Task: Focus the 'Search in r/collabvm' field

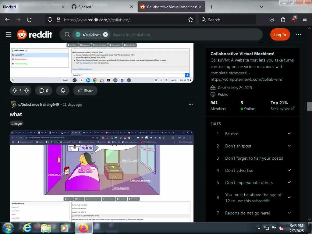Action: [186, 35]
